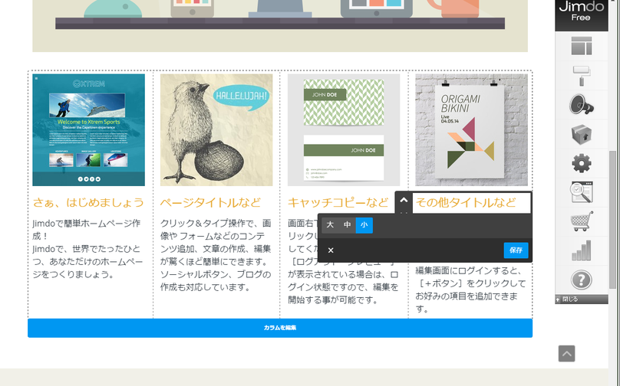Collapse the sidebar with 閉じる
Image resolution: width=620 pixels, height=386 pixels.
tap(582, 299)
